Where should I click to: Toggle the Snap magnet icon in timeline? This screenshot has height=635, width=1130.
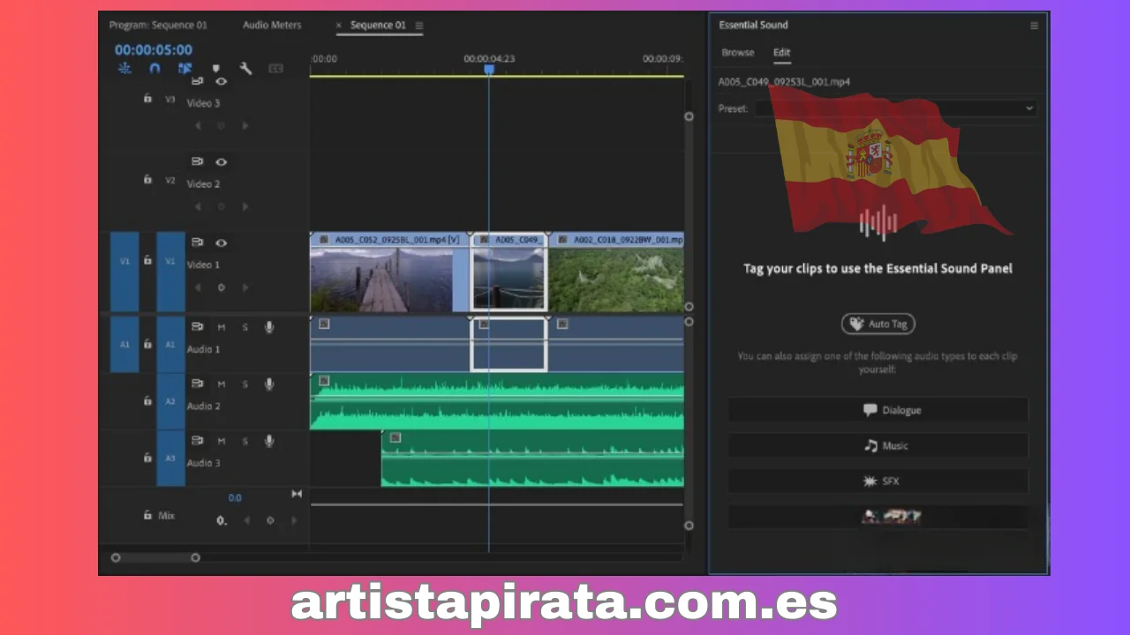[x=154, y=68]
